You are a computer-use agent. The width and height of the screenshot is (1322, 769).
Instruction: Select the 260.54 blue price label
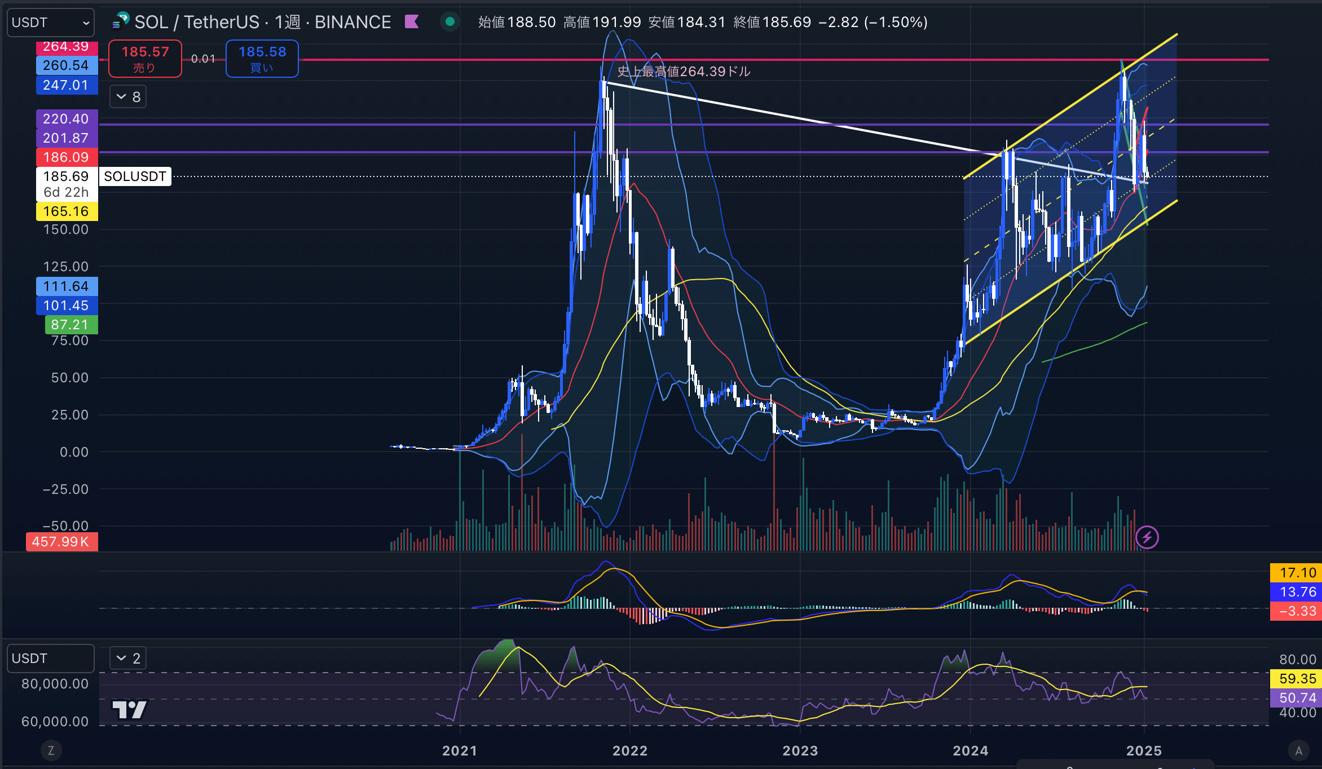click(67, 65)
